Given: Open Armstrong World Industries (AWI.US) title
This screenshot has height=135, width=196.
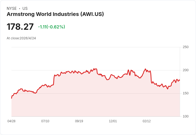Looking at the screenshot, I should 55,14.
